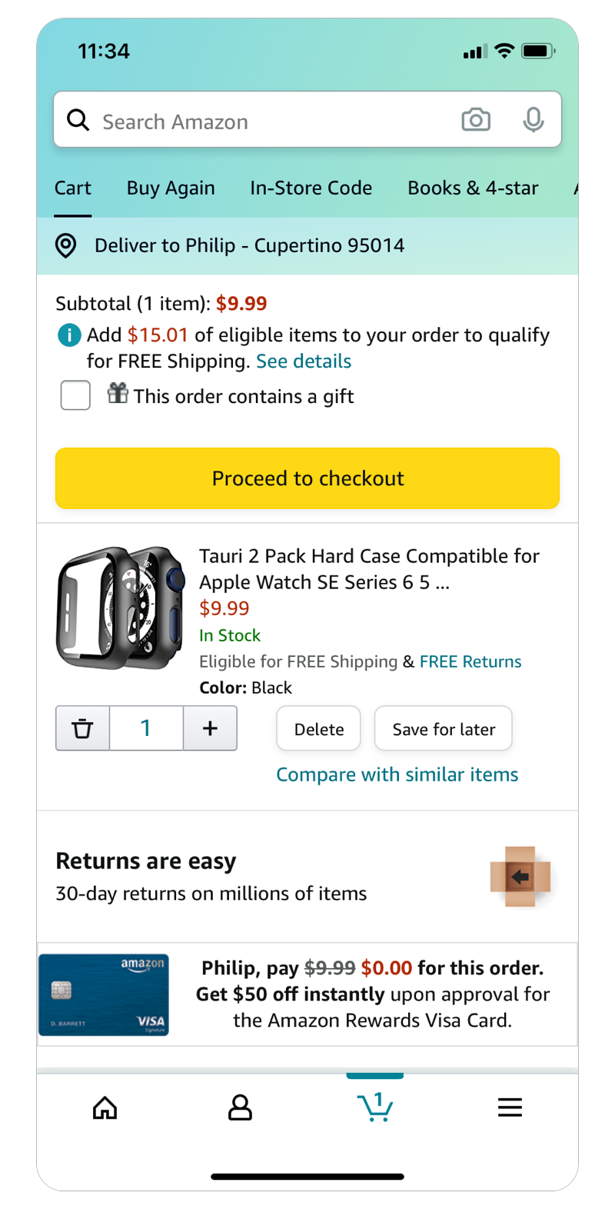
Task: Open Compare with similar items link
Action: [x=397, y=774]
